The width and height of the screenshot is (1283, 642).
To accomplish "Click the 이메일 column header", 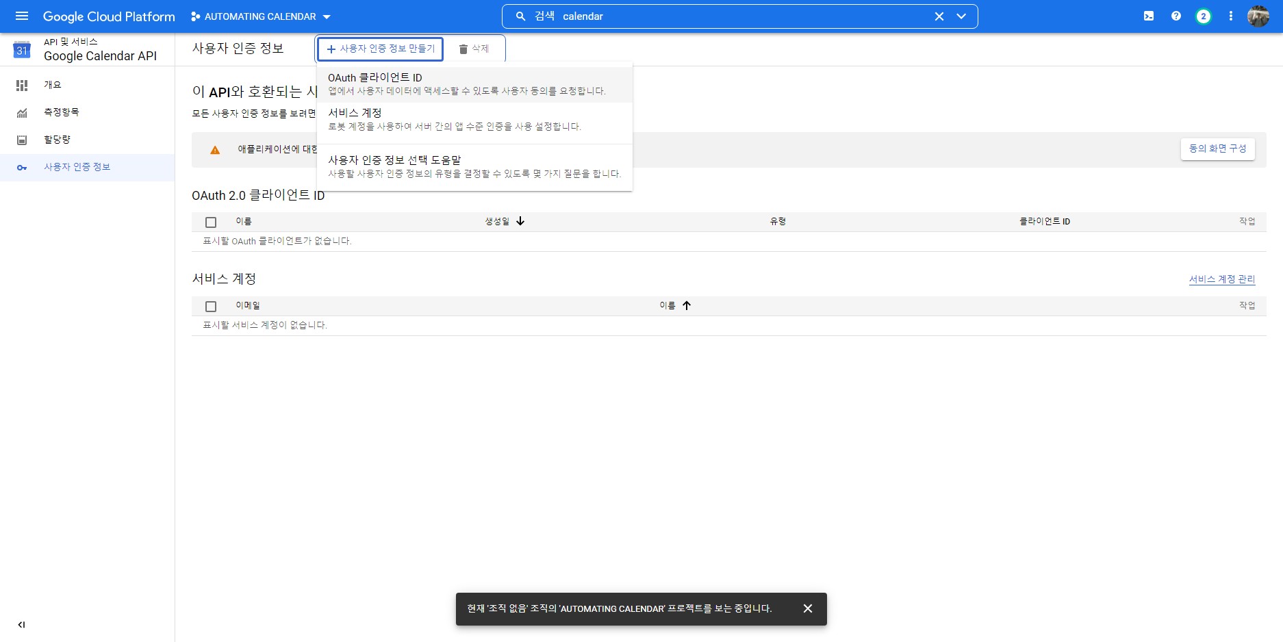I will [248, 305].
